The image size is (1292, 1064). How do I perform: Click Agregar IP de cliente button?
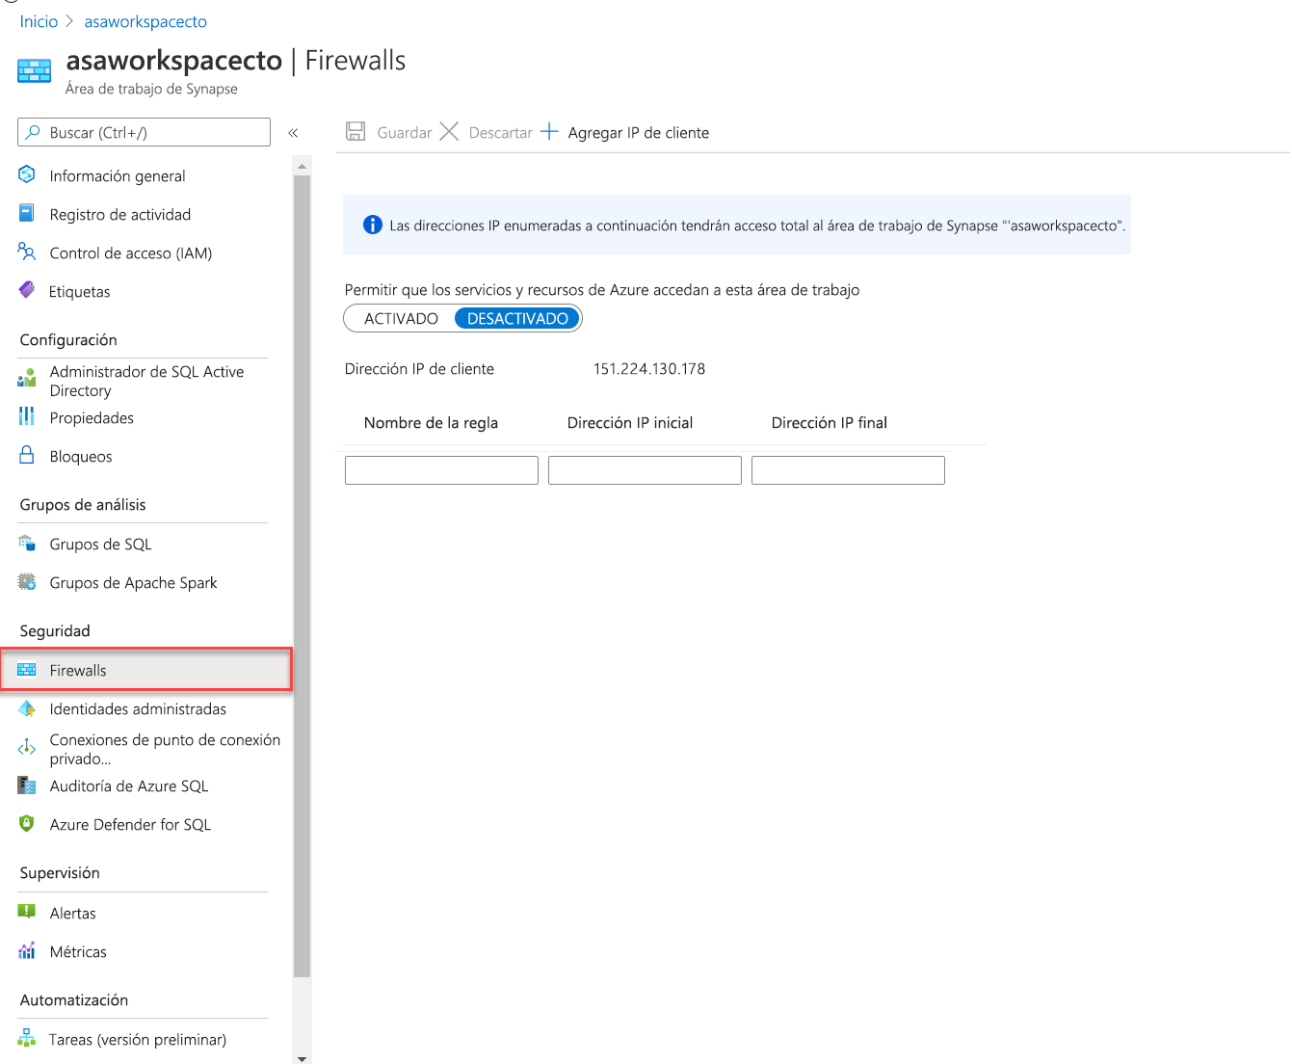(624, 133)
